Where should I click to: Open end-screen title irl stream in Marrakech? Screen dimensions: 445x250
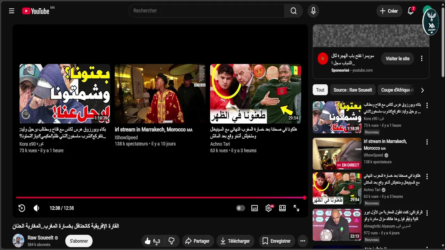[153, 130]
